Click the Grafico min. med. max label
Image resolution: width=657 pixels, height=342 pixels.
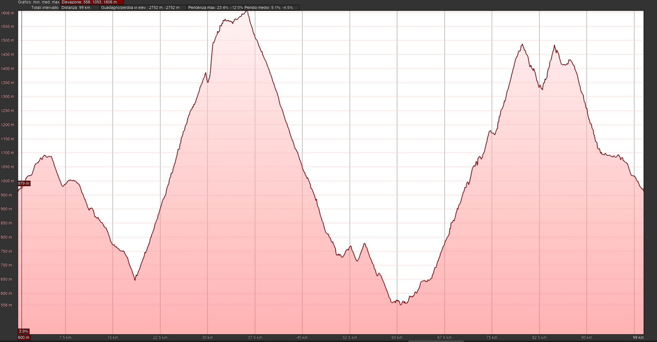(39, 2)
